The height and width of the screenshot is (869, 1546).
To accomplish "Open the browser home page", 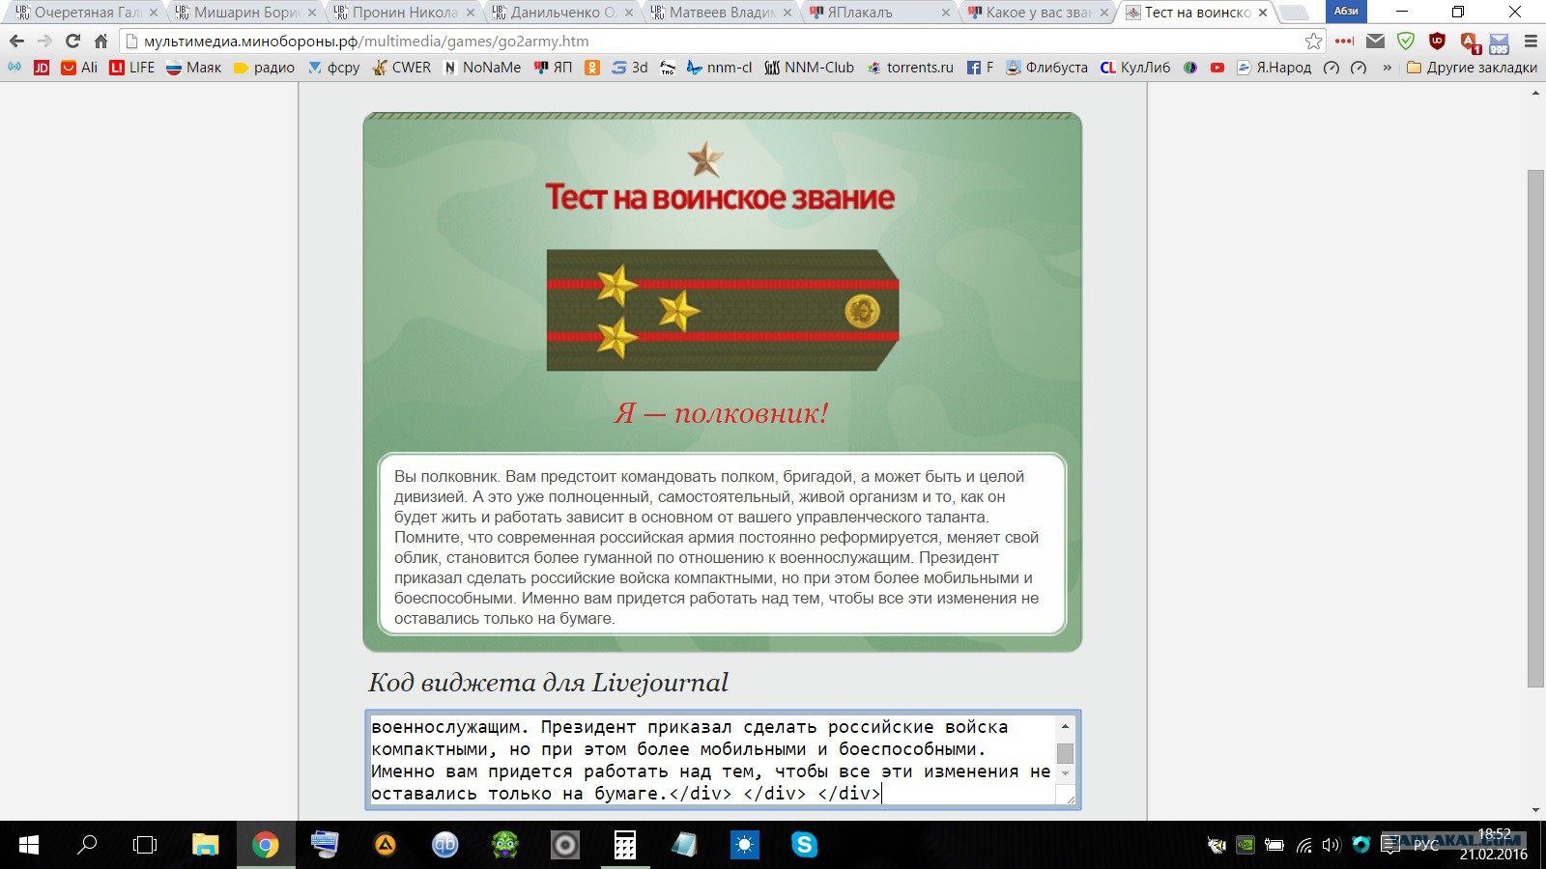I will [100, 42].
